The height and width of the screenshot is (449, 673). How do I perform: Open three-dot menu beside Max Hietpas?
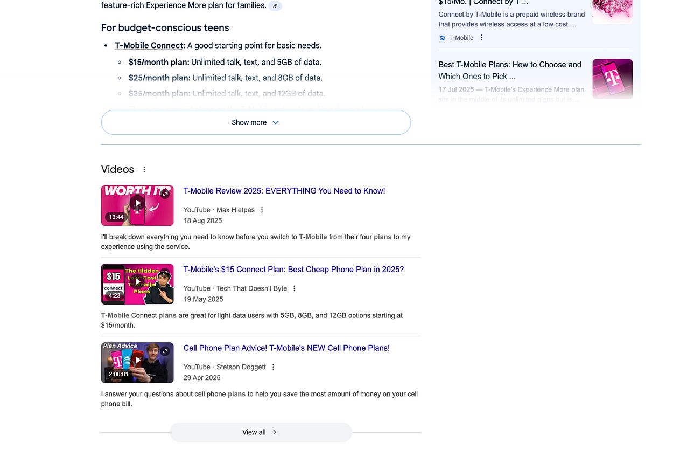[262, 210]
